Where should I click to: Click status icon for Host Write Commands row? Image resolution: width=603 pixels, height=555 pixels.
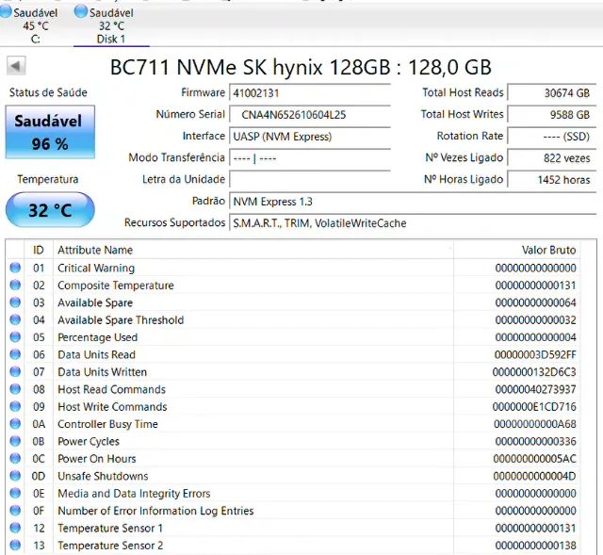[x=15, y=406]
